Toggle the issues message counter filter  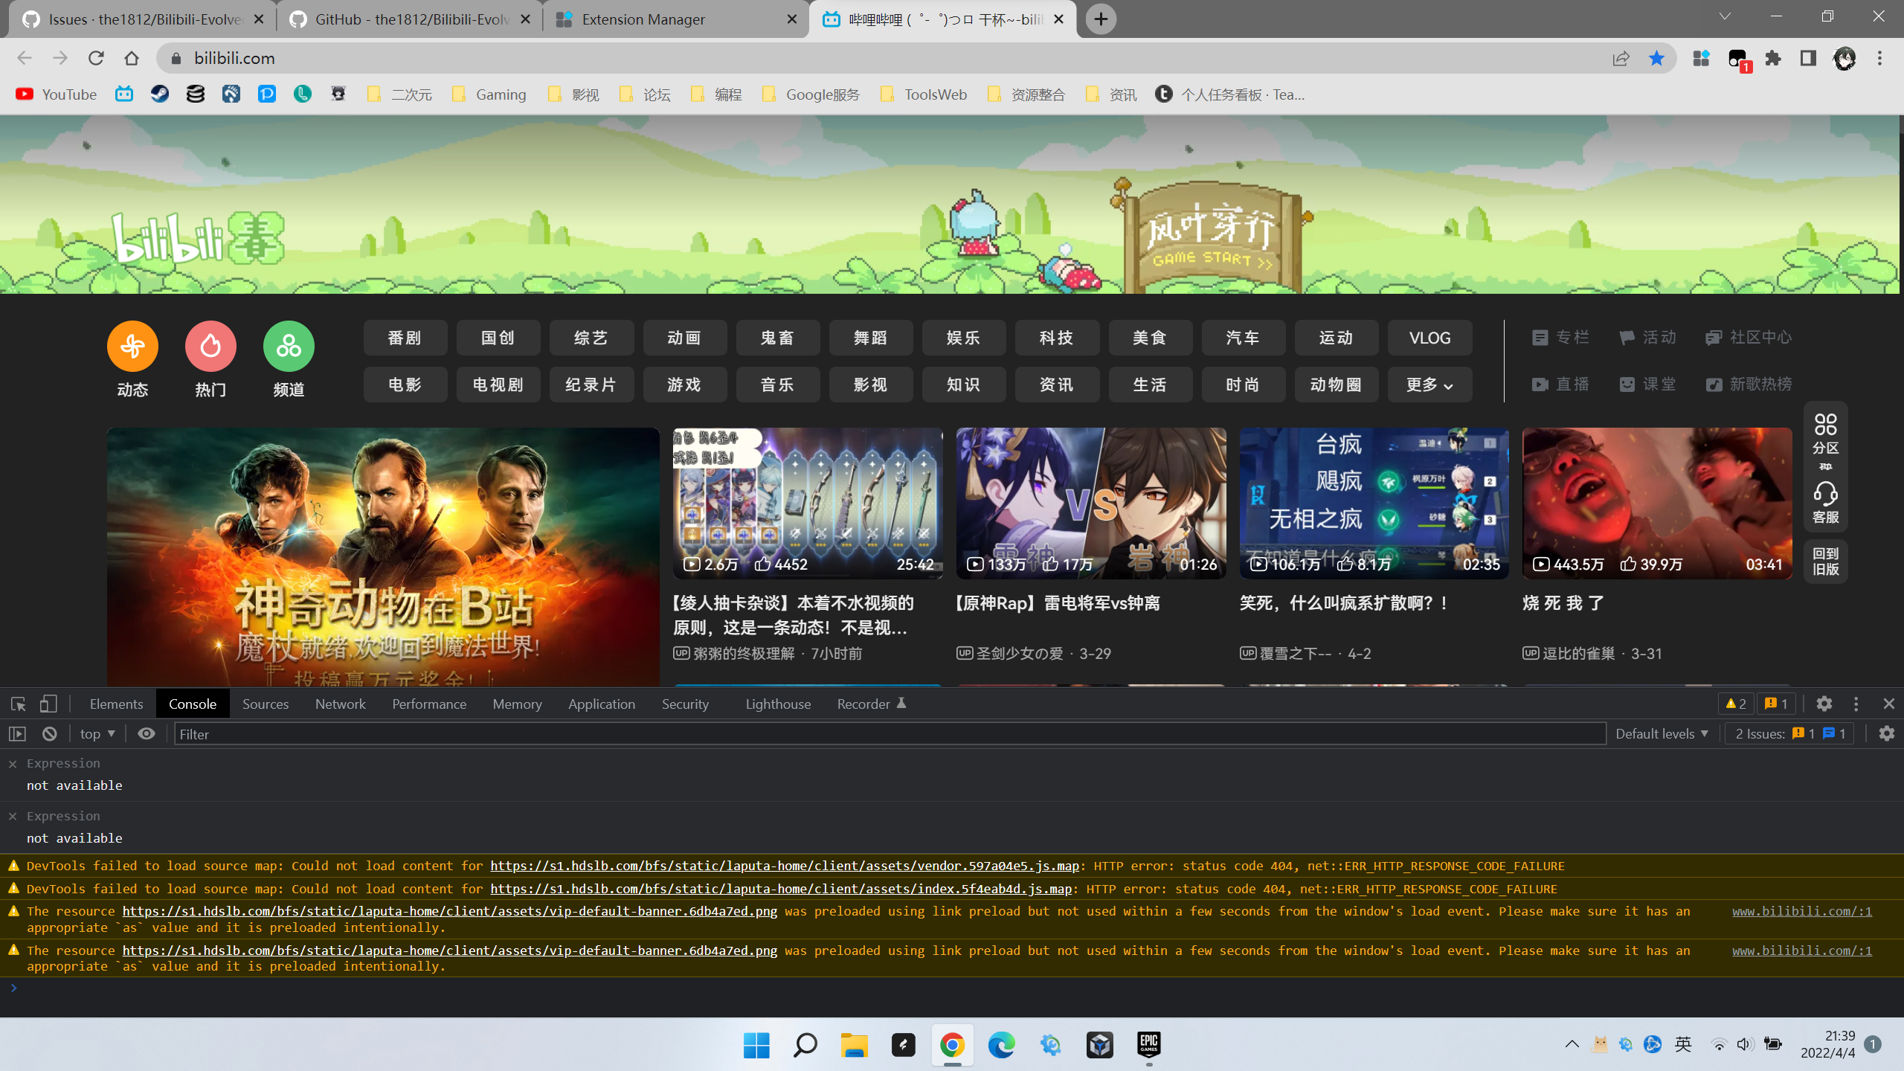pos(1775,703)
